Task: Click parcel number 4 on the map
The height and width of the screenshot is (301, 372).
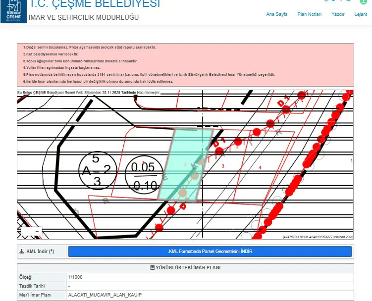Action: click(x=260, y=167)
